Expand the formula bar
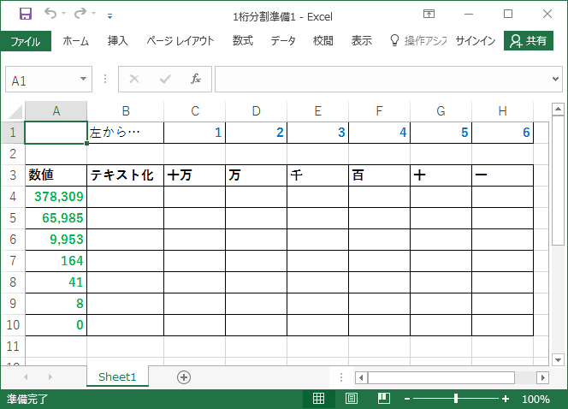Screen dimensions: 568x409 (x=555, y=79)
